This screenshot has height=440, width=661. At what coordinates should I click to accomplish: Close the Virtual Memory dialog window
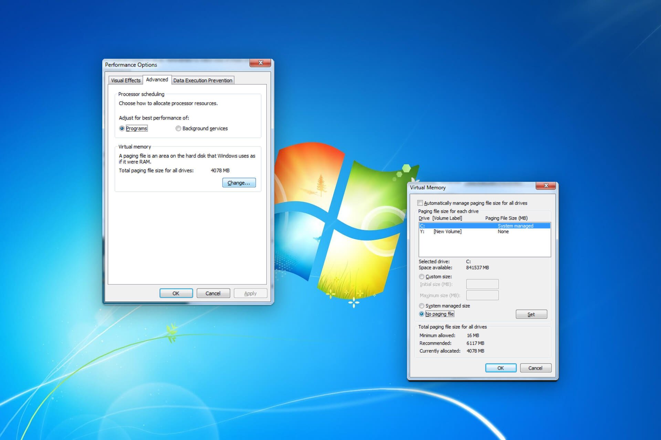[x=546, y=186]
